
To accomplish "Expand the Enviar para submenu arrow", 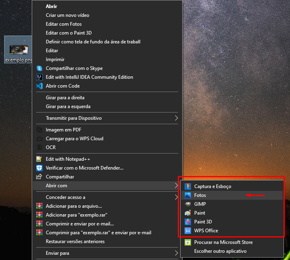I will 176,253.
